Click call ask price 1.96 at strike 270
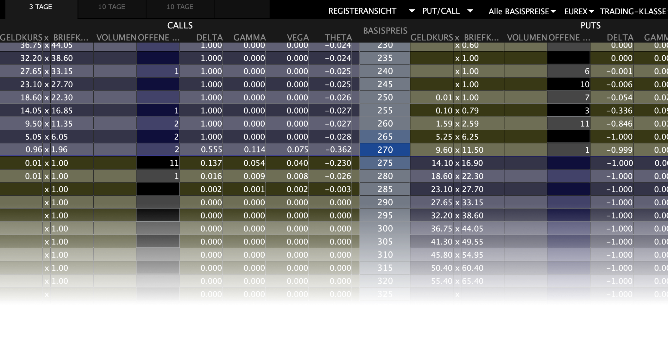Image resolution: width=668 pixels, height=346 pixels. click(60, 150)
